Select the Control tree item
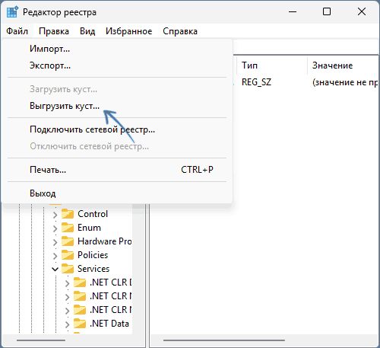The image size is (380, 348). (93, 214)
